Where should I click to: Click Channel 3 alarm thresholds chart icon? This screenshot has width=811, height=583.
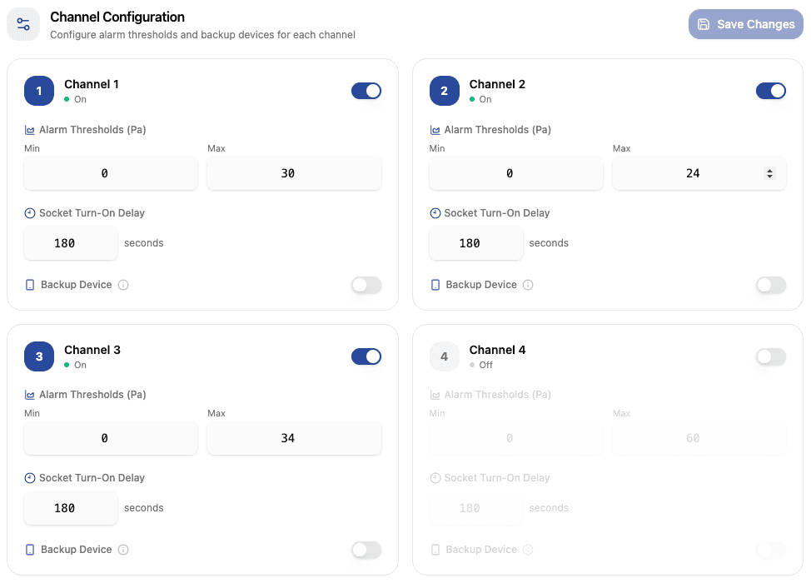pyautogui.click(x=30, y=395)
